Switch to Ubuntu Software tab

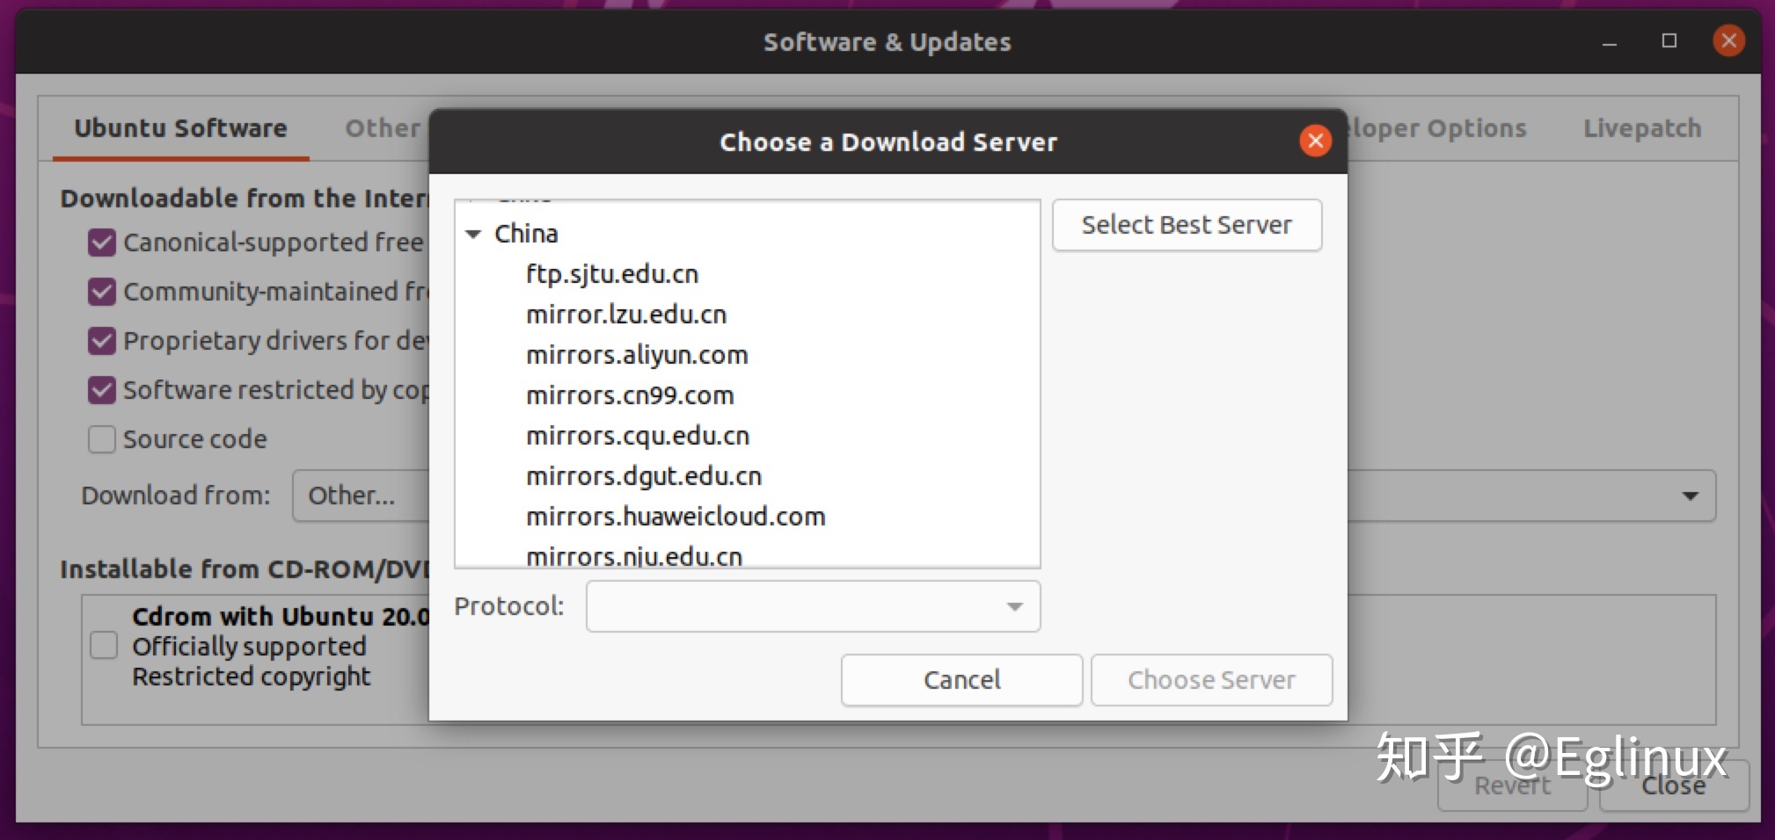click(x=180, y=128)
